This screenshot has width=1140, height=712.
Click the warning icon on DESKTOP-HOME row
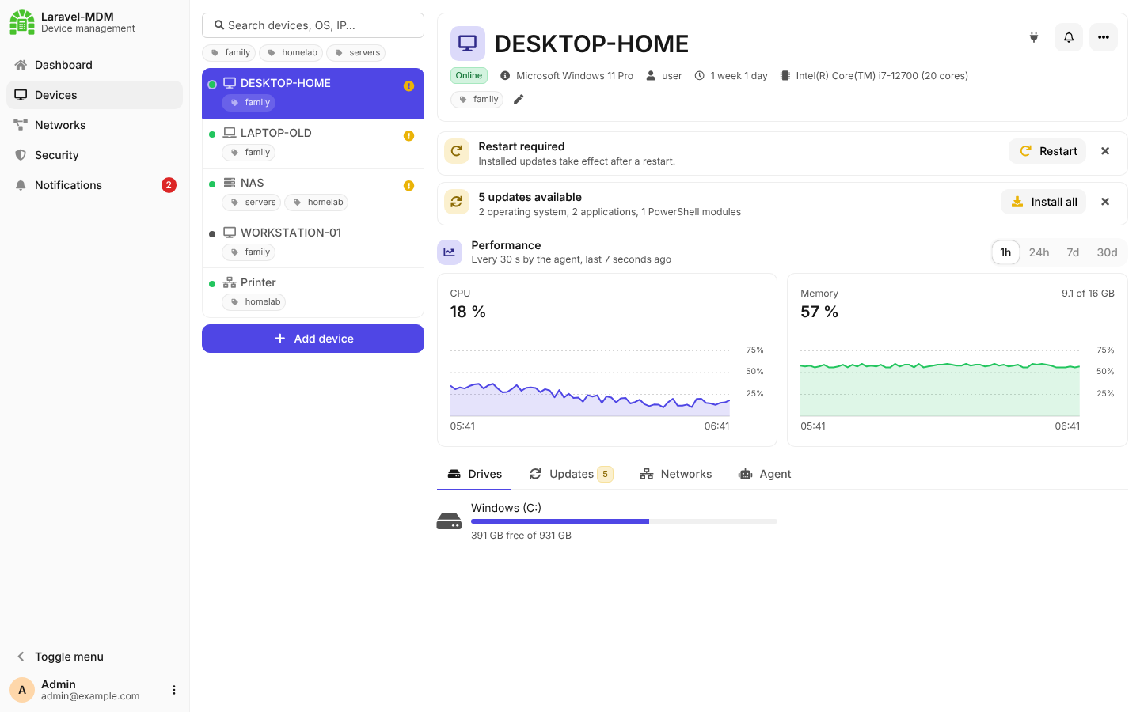click(x=408, y=86)
